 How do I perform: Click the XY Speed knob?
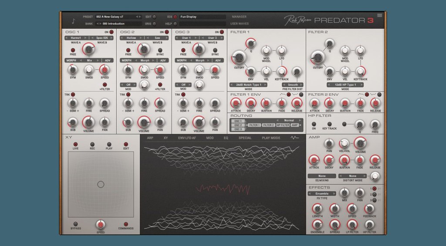point(101,225)
